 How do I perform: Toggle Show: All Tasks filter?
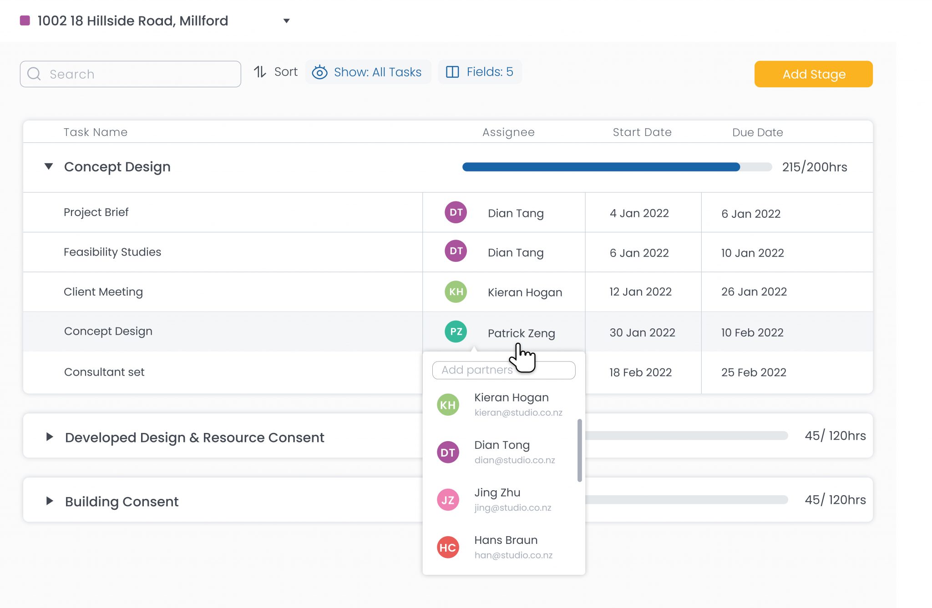click(x=377, y=72)
